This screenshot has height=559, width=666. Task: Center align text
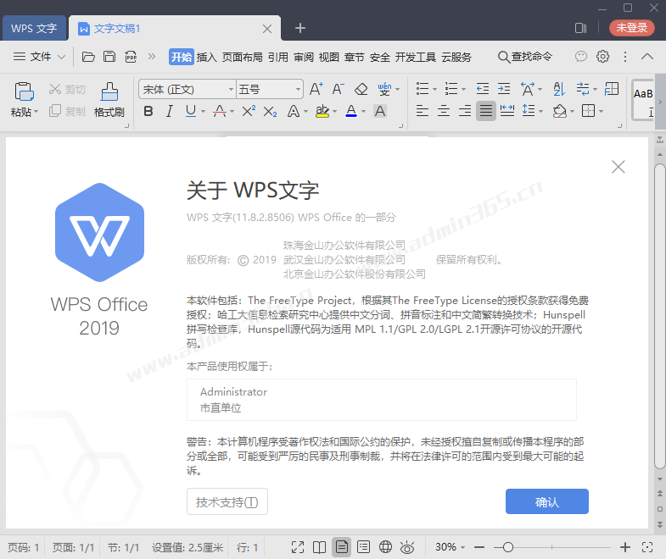(444, 111)
